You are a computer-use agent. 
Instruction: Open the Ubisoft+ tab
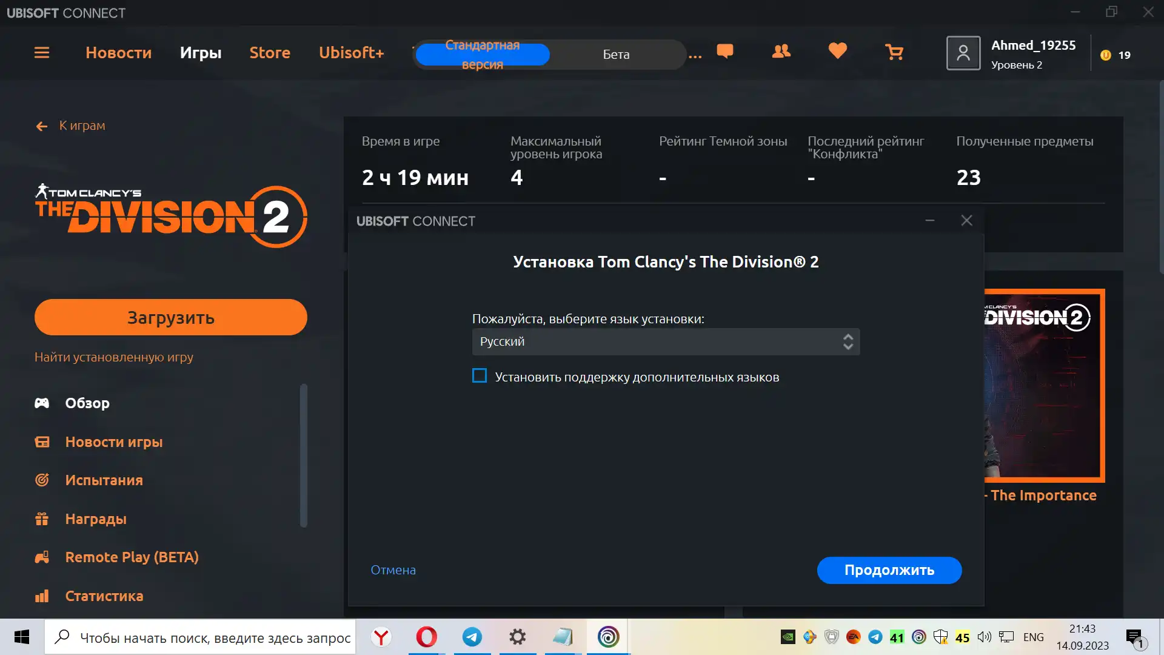coord(352,53)
